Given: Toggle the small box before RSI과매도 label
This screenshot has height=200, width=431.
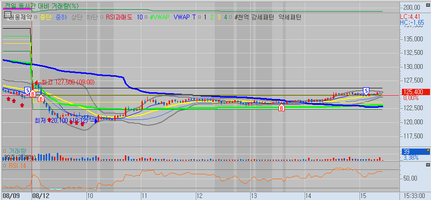Looking at the screenshot, I should tap(102, 17).
